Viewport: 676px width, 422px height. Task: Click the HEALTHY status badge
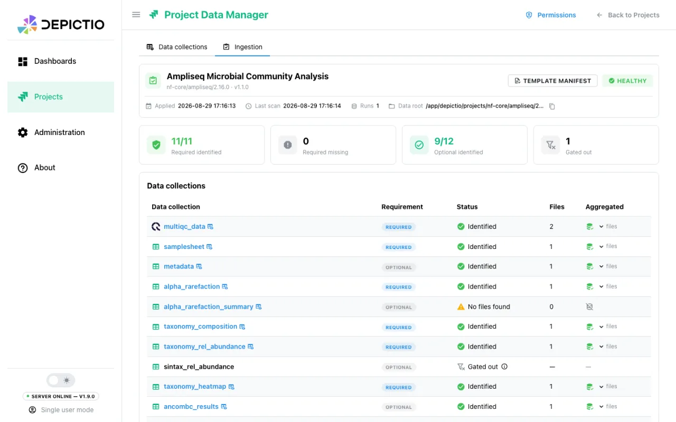[627, 81]
